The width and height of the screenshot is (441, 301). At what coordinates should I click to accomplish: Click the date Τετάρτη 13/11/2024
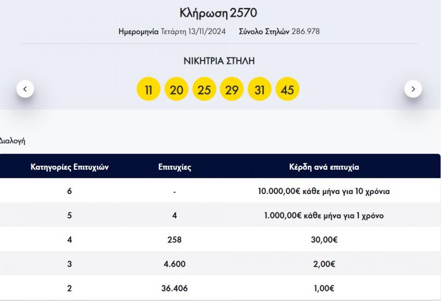tap(193, 32)
